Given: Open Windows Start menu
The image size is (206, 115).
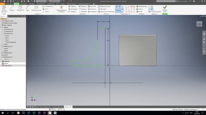Looking at the screenshot, I should tap(2, 113).
